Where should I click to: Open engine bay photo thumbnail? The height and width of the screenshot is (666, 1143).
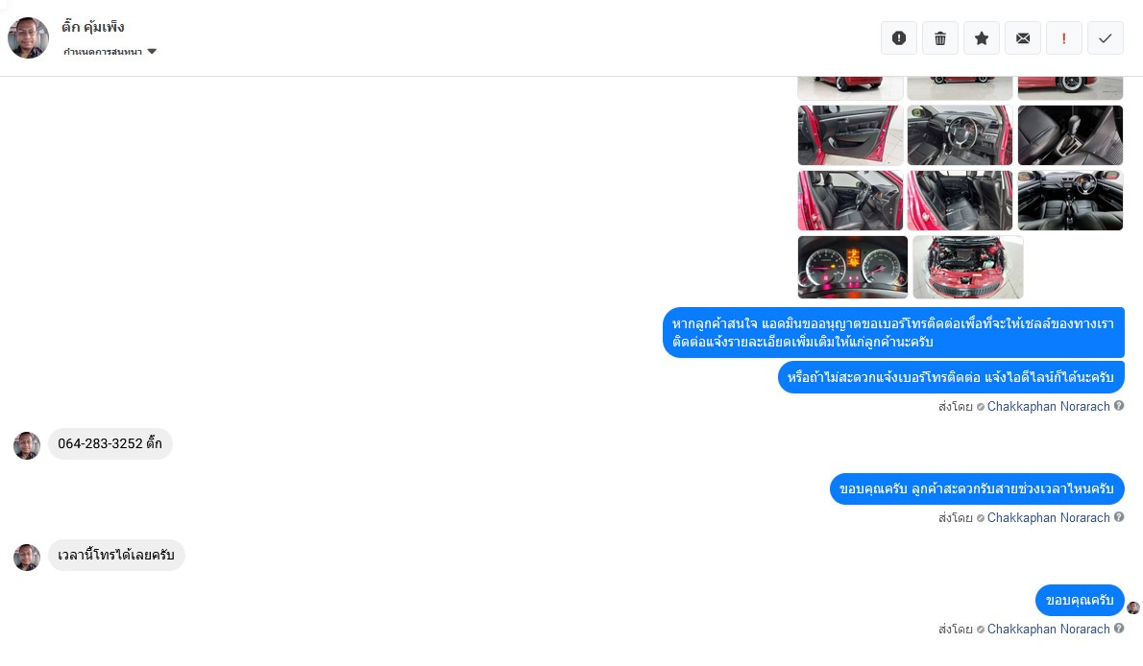968,267
